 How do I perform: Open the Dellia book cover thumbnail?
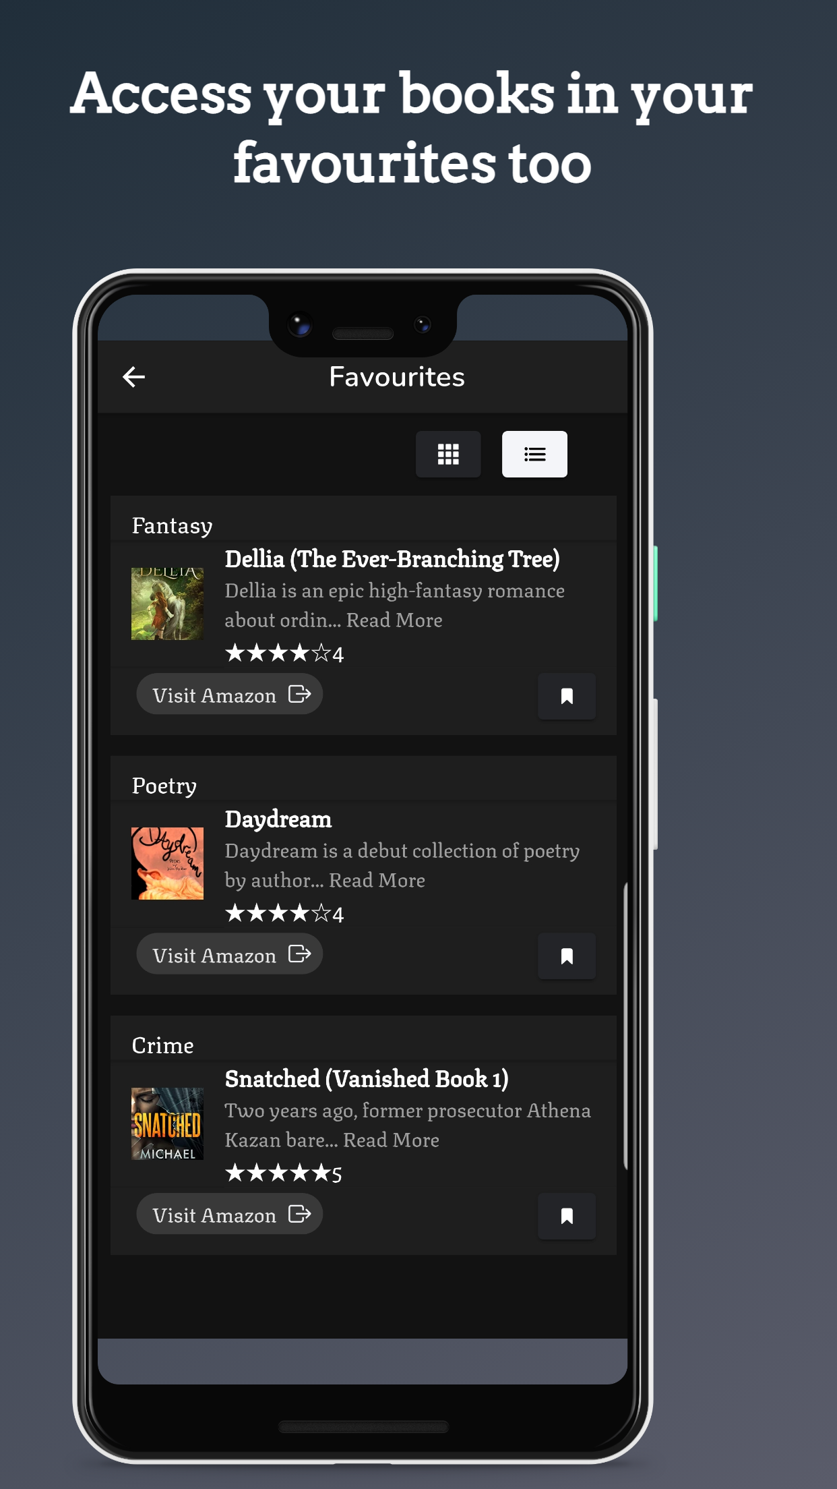click(167, 604)
